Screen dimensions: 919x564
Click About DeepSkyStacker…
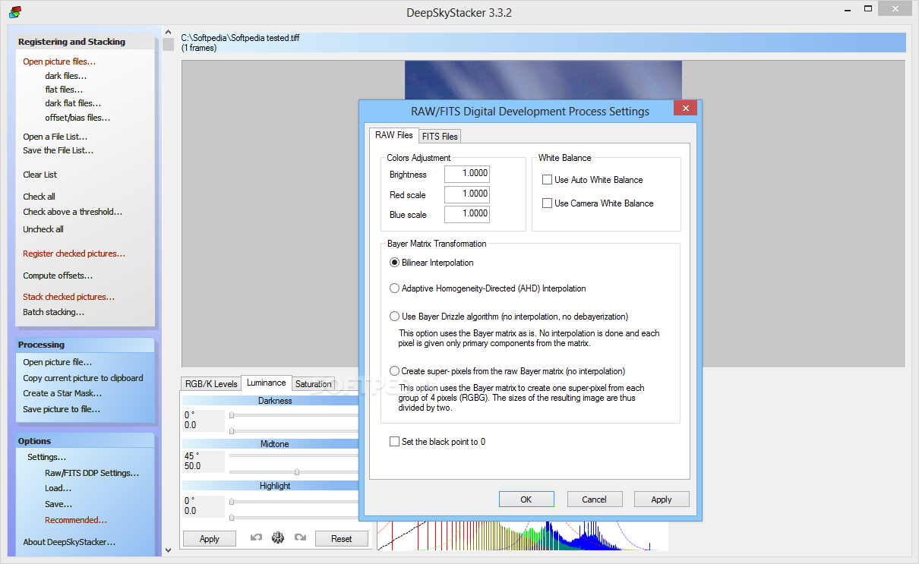coord(69,542)
